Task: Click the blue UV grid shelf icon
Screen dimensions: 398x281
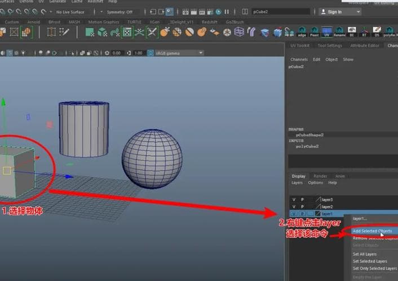Action: click(x=326, y=32)
